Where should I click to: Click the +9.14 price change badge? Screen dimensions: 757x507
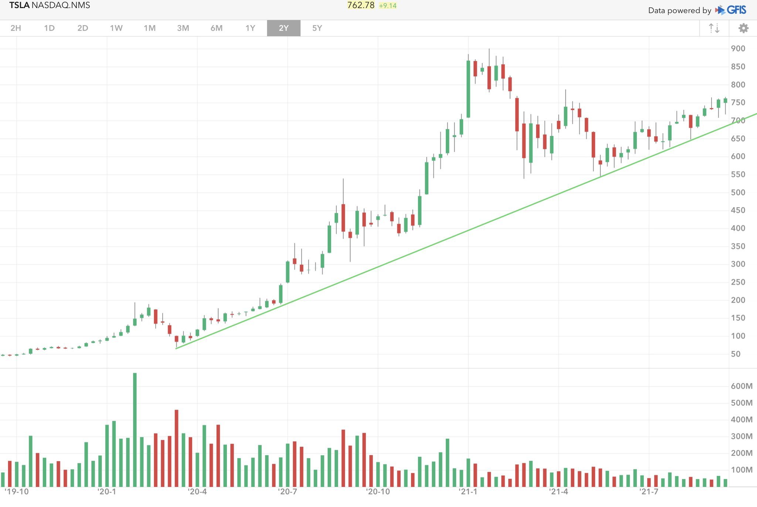388,6
